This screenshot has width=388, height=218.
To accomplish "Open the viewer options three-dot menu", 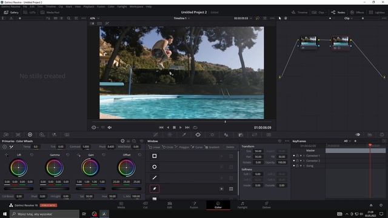I will point(272,18).
